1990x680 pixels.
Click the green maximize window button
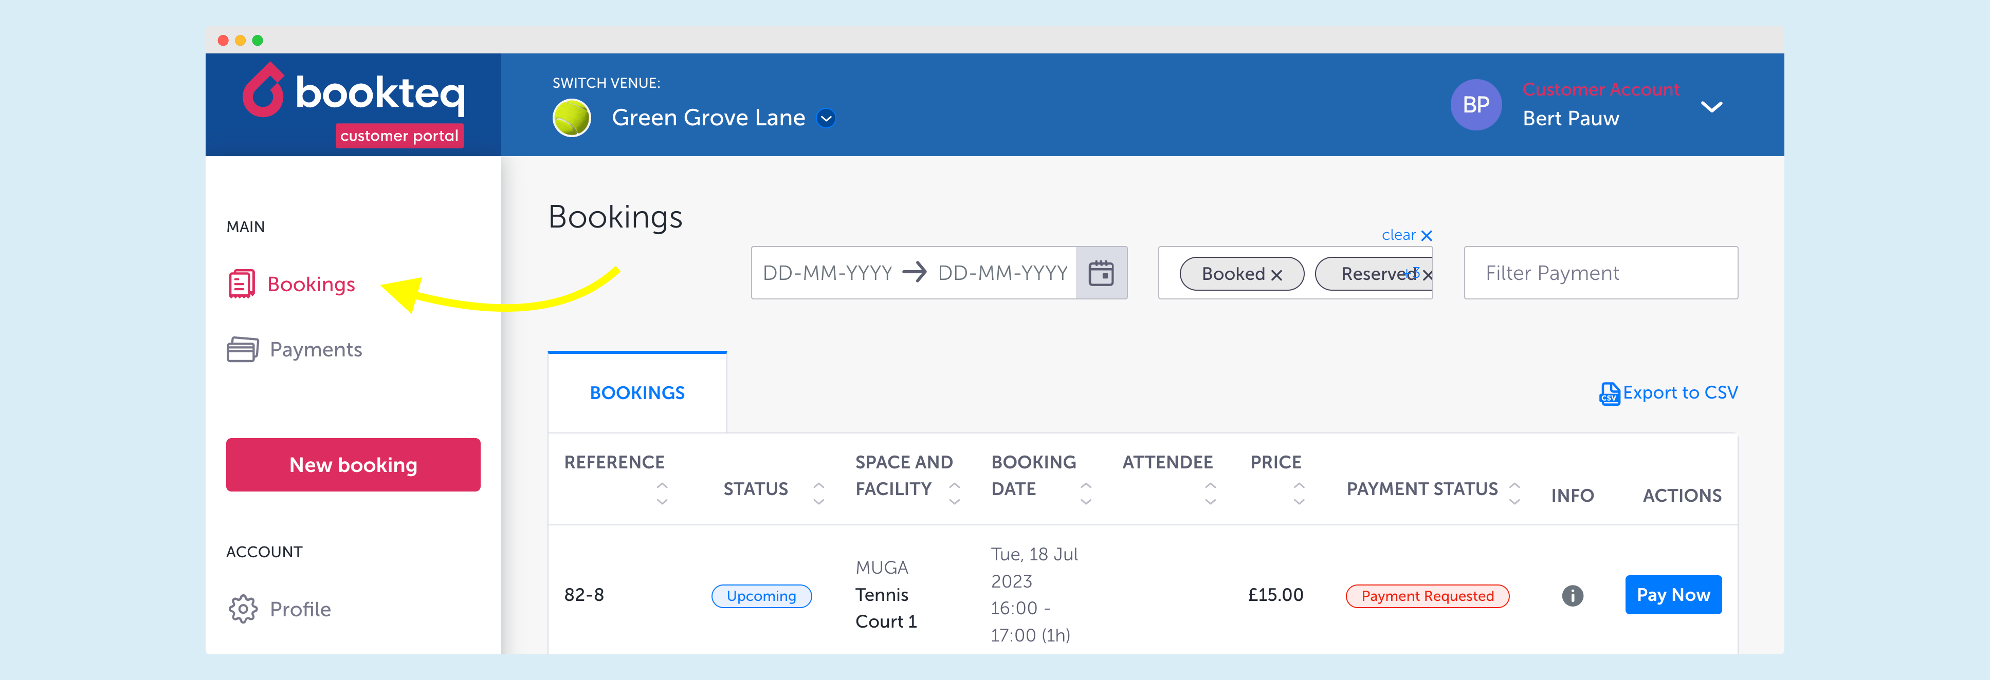pos(257,40)
